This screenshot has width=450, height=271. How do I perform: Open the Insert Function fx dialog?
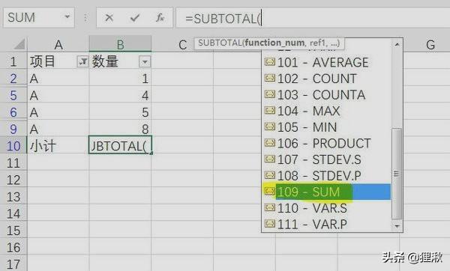click(x=160, y=18)
